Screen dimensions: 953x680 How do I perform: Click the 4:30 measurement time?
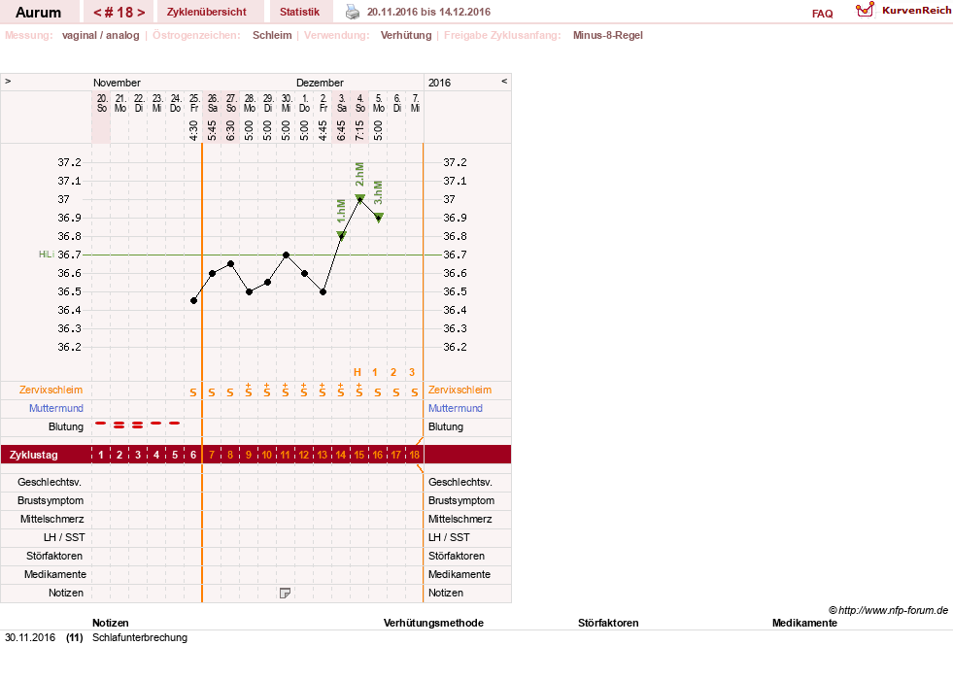click(194, 130)
